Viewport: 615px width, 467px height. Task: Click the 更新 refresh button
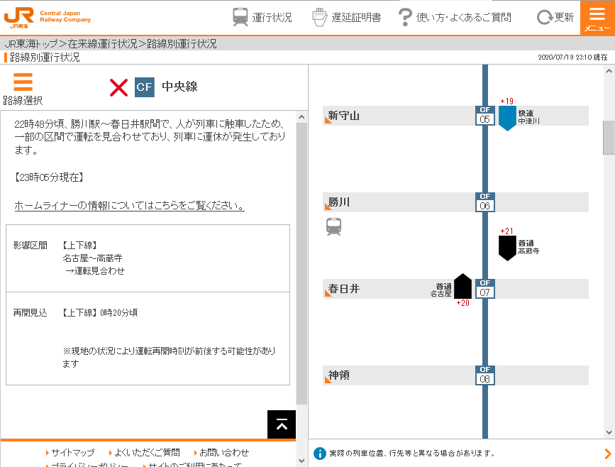[555, 17]
